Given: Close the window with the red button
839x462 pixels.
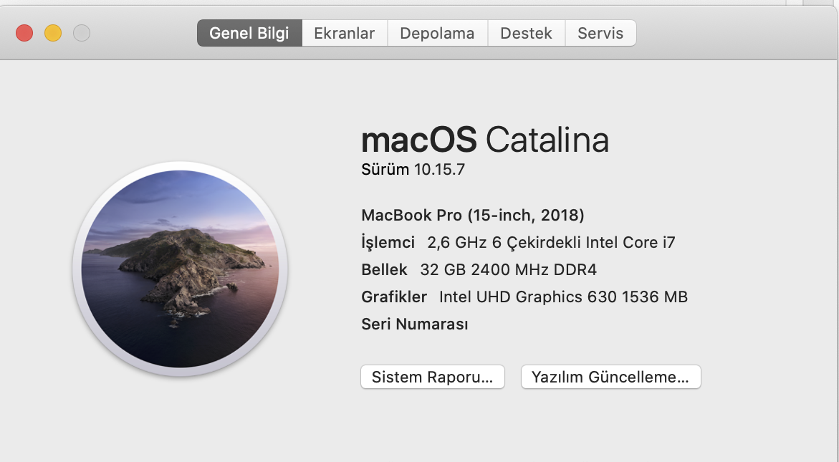Looking at the screenshot, I should [24, 33].
